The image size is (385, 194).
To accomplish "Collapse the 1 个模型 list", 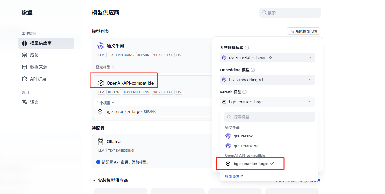I will tap(106, 103).
